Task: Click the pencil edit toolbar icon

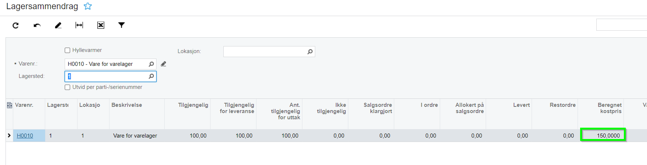Action: pyautogui.click(x=58, y=25)
